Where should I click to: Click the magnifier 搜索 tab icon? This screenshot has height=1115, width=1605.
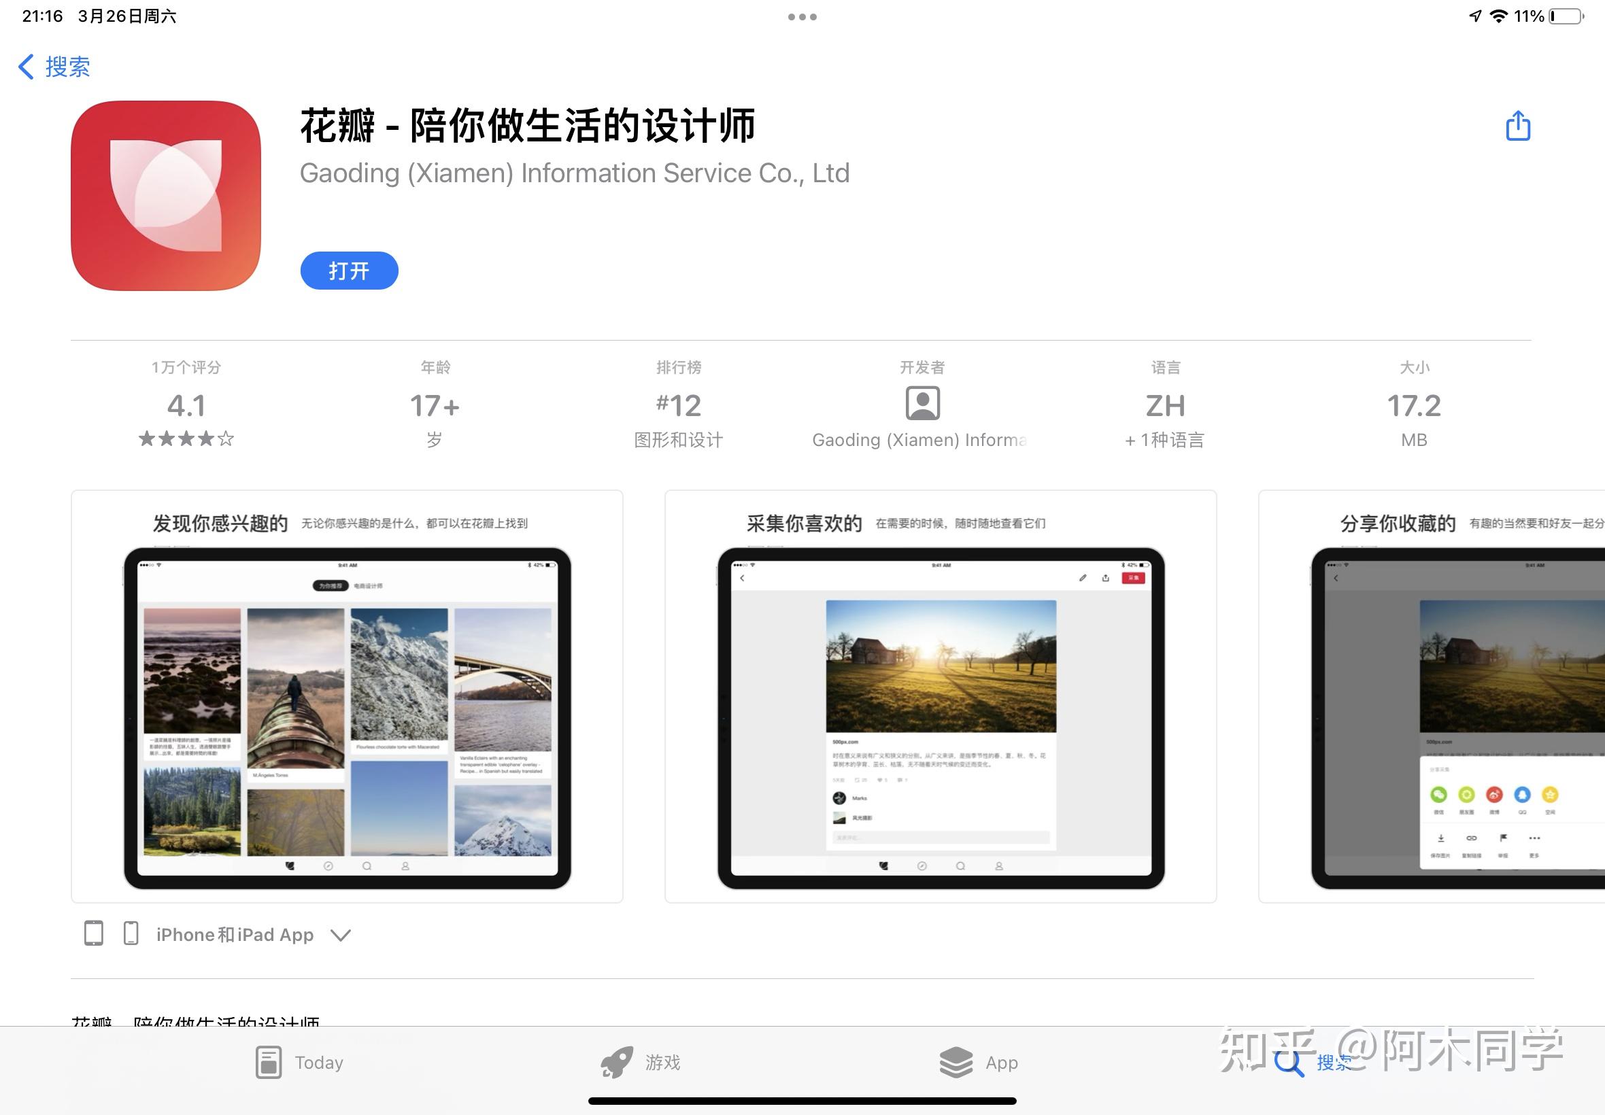point(1289,1063)
